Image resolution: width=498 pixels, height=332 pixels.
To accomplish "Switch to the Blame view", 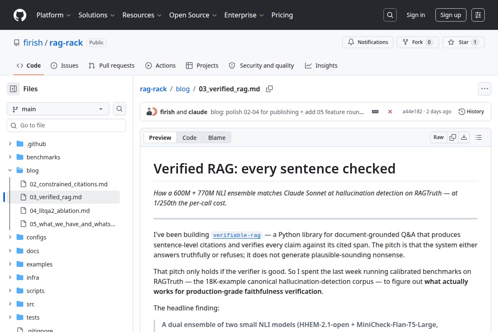I will 217,138.
